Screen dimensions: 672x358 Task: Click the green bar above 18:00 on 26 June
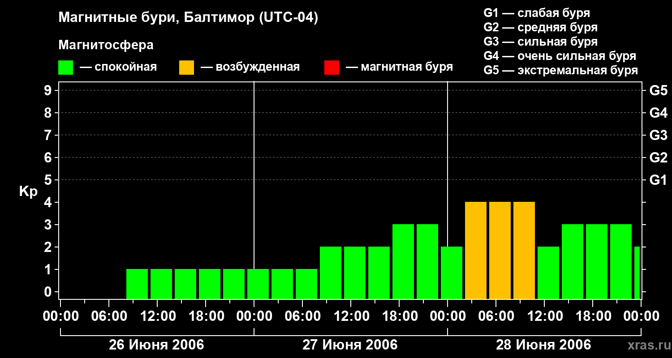[210, 284]
